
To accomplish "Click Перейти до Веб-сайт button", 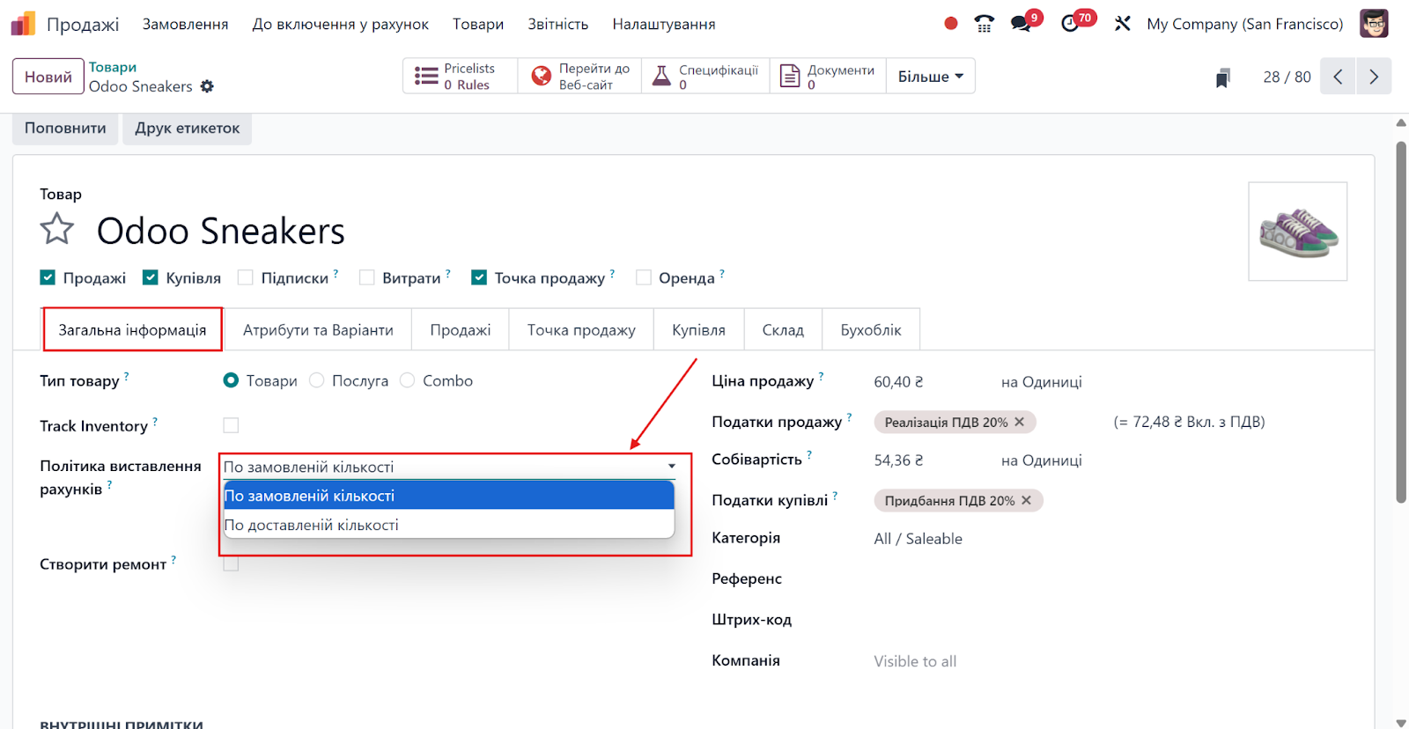I will tap(580, 77).
